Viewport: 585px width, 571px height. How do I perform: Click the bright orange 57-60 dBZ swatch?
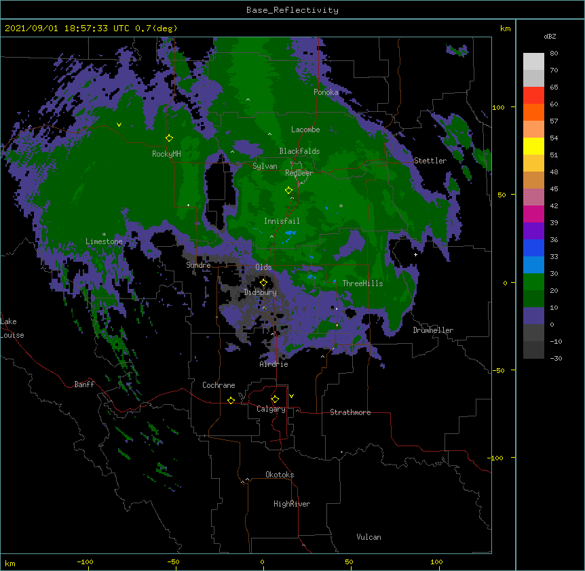(x=533, y=112)
